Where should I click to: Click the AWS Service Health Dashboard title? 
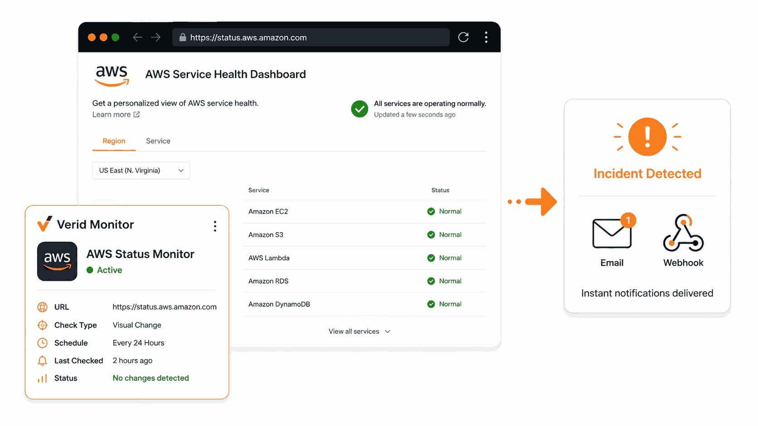point(225,74)
